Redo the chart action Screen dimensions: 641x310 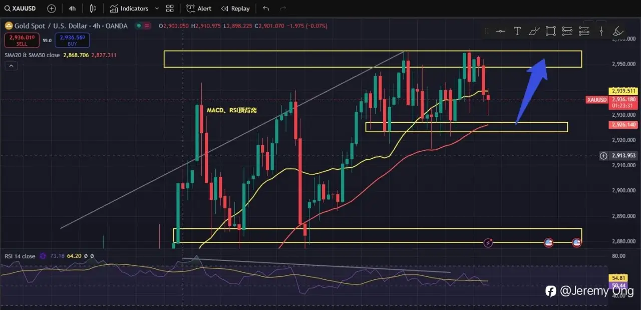pos(283,9)
